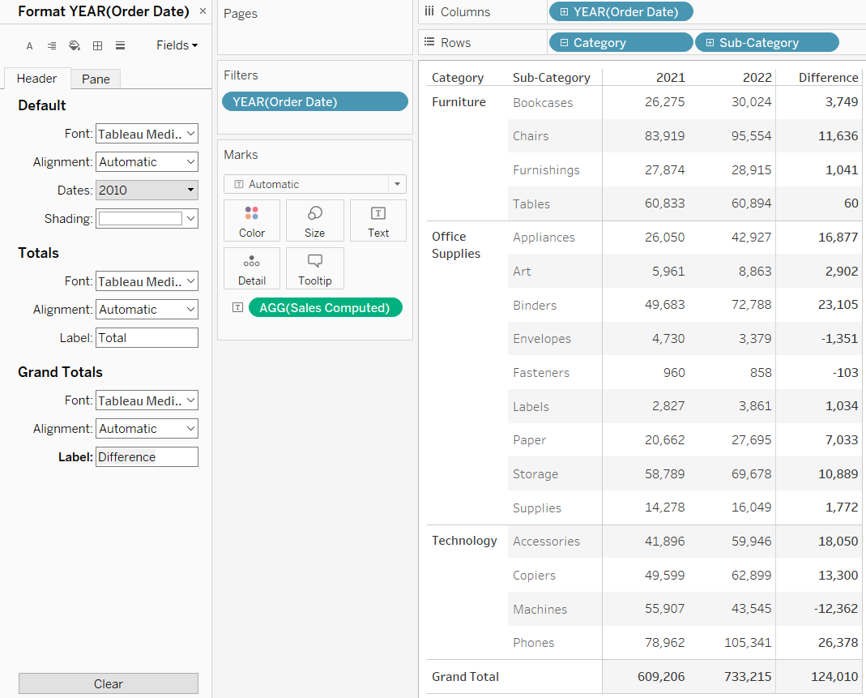Close the Format pane
Image resolution: width=866 pixels, height=698 pixels.
203,11
